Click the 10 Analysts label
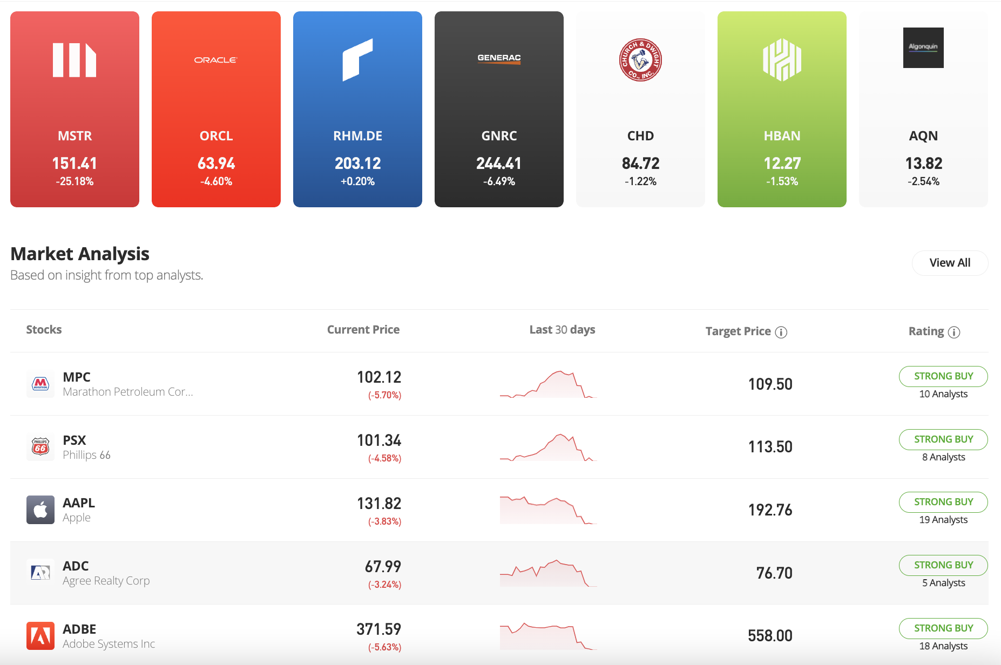This screenshot has height=665, width=1001. (x=943, y=394)
